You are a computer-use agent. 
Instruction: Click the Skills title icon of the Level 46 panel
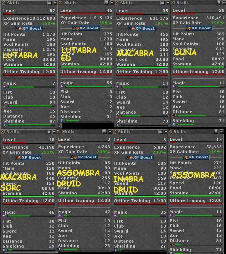point(61,3)
